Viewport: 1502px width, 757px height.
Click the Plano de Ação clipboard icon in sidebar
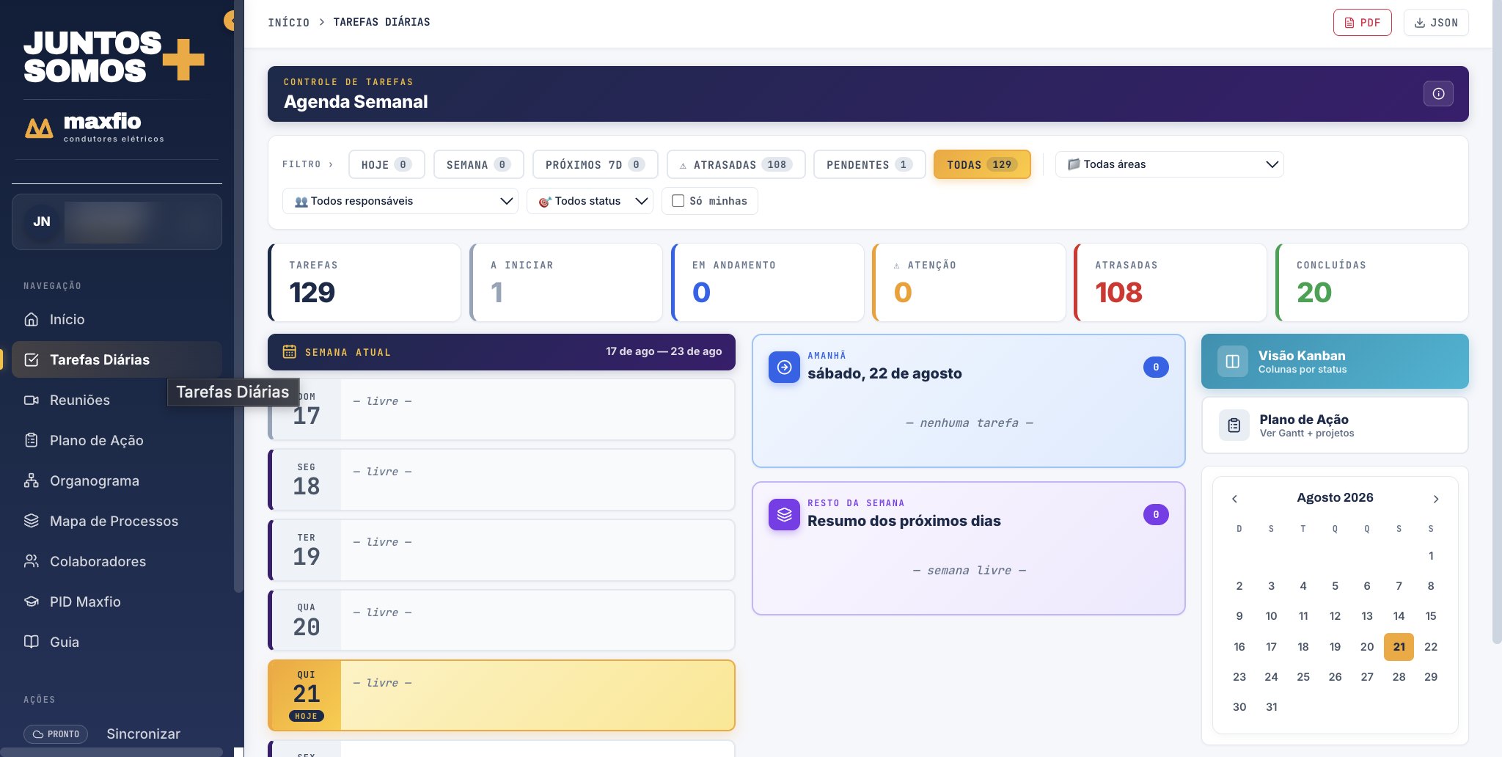click(x=32, y=440)
